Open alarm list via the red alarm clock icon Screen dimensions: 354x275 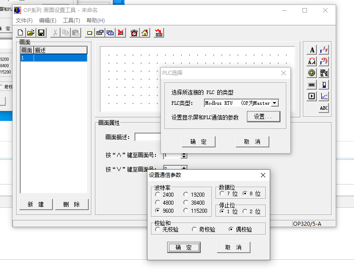coord(134,33)
